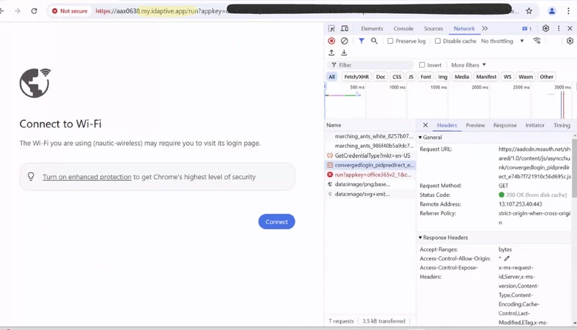Import HAR file with upload icon
The image size is (577, 330).
coord(331,53)
